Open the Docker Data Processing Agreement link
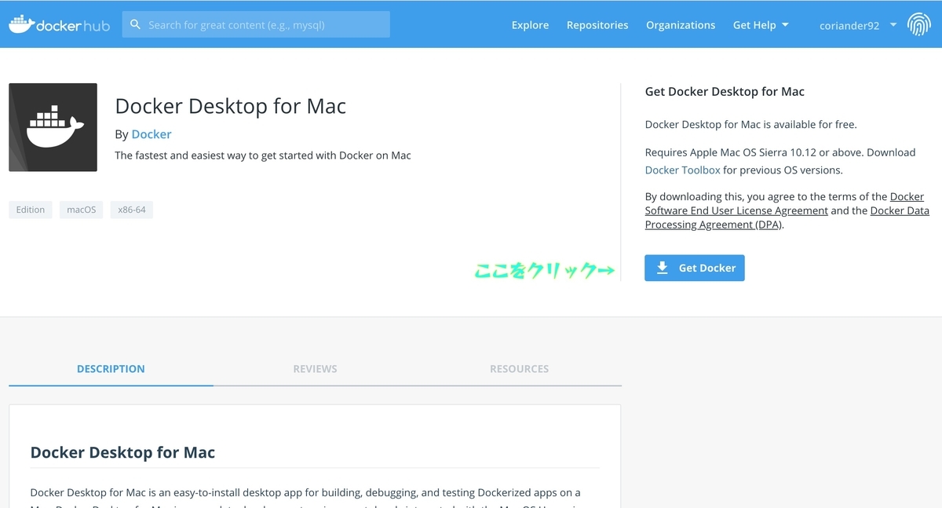Screen dimensions: 942x508 (787, 217)
